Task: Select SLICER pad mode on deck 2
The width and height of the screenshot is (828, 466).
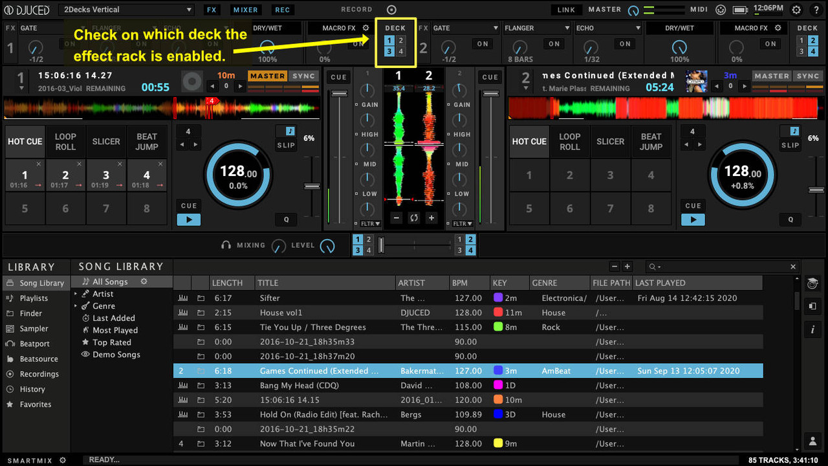Action: [x=610, y=142]
